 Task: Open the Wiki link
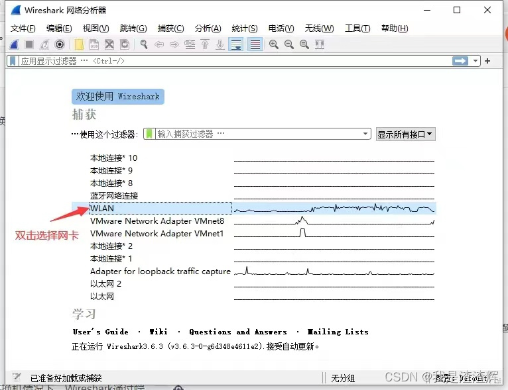pyautogui.click(x=159, y=332)
